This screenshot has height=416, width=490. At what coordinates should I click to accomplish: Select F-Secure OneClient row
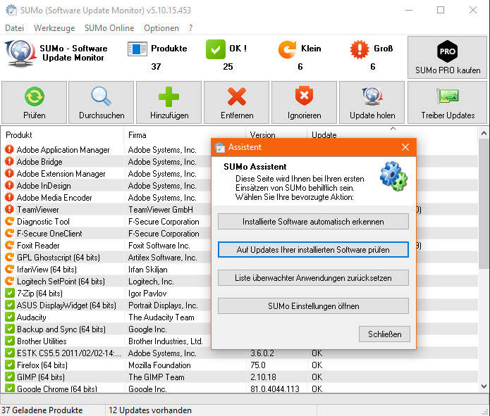[106, 234]
